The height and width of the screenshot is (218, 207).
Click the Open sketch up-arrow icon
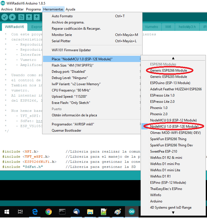[29, 17]
